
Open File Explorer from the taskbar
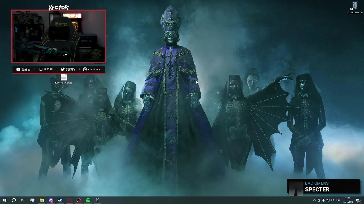point(42,200)
